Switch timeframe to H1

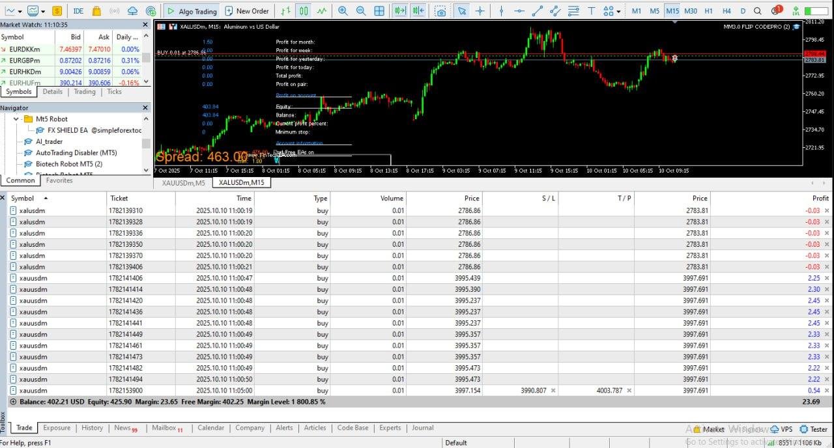[x=708, y=11]
